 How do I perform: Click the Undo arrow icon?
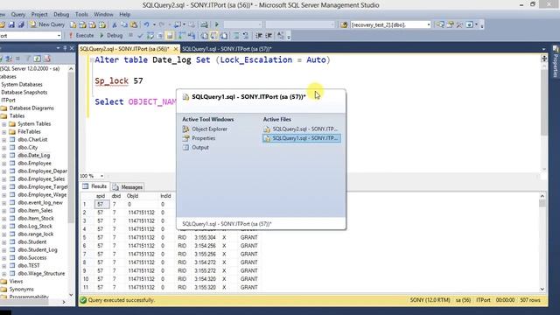click(x=146, y=24)
